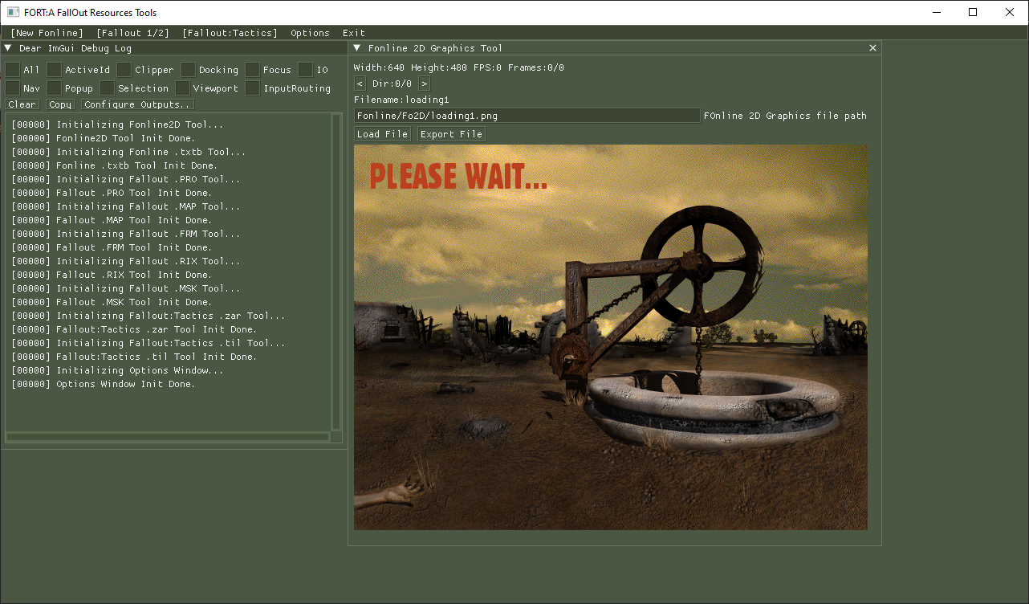Enable the Viewport checkbox
Viewport: 1029px width, 604px height.
182,88
